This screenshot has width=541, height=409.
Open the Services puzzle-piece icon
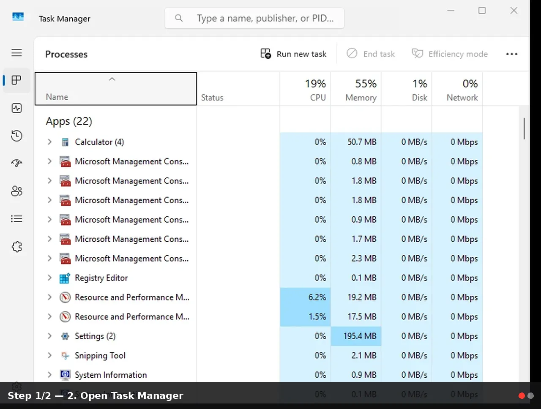(x=16, y=247)
